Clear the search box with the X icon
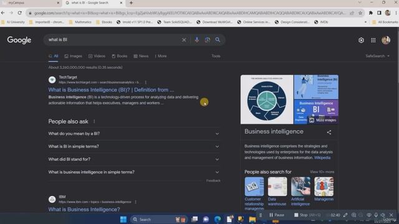The width and height of the screenshot is (399, 224). pyautogui.click(x=184, y=40)
